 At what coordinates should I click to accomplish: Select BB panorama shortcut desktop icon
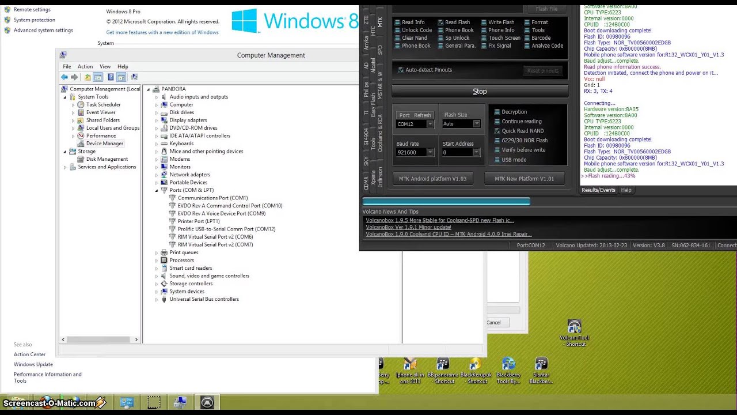(443, 371)
